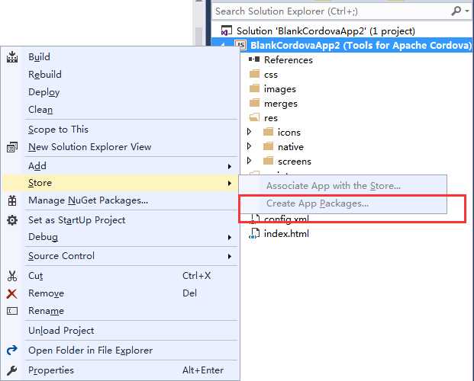Click the blue arrow Open Folder icon

coord(11,351)
